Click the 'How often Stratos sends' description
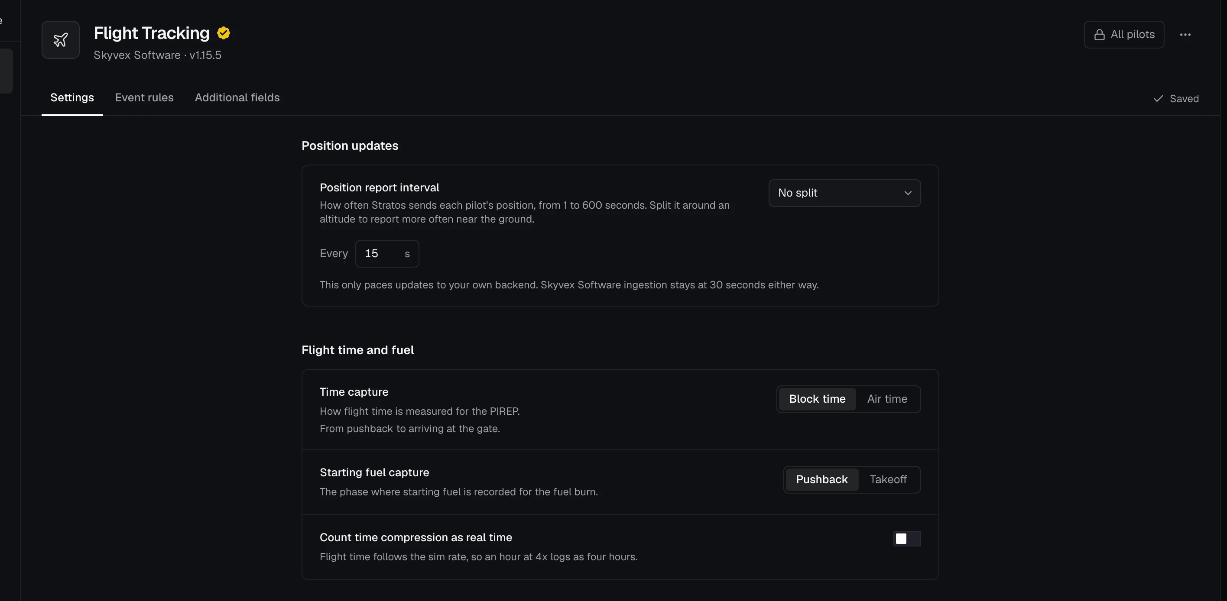Screen dimensions: 1227x601 (x=524, y=212)
